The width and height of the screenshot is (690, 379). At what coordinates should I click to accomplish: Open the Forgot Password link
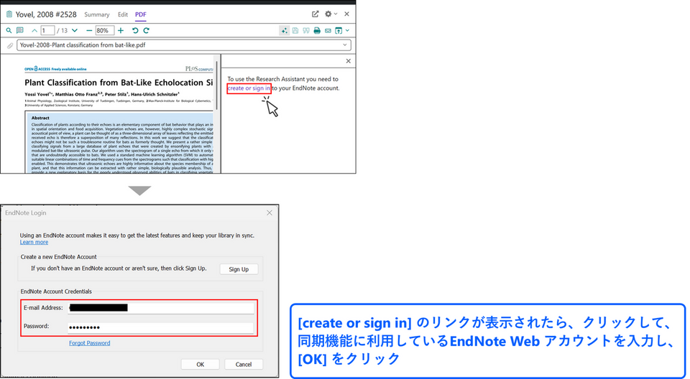(89, 343)
